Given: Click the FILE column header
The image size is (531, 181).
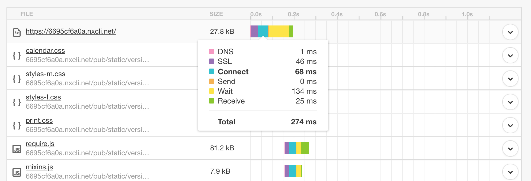Looking at the screenshot, I should pos(27,14).
